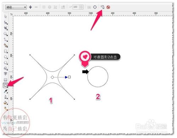Select the Smart Fill tool

coord(6,45)
